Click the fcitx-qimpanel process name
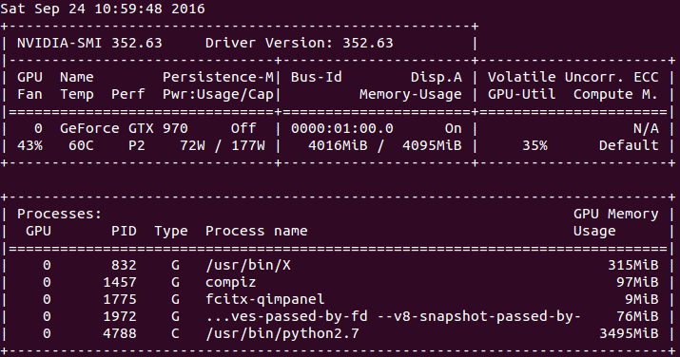Screen dimensions: 680x357 [265, 299]
